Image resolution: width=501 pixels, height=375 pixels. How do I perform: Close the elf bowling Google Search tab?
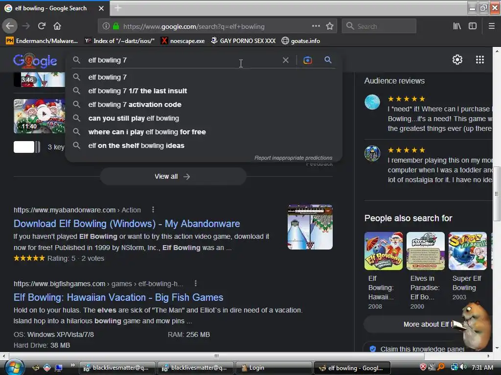click(x=101, y=8)
